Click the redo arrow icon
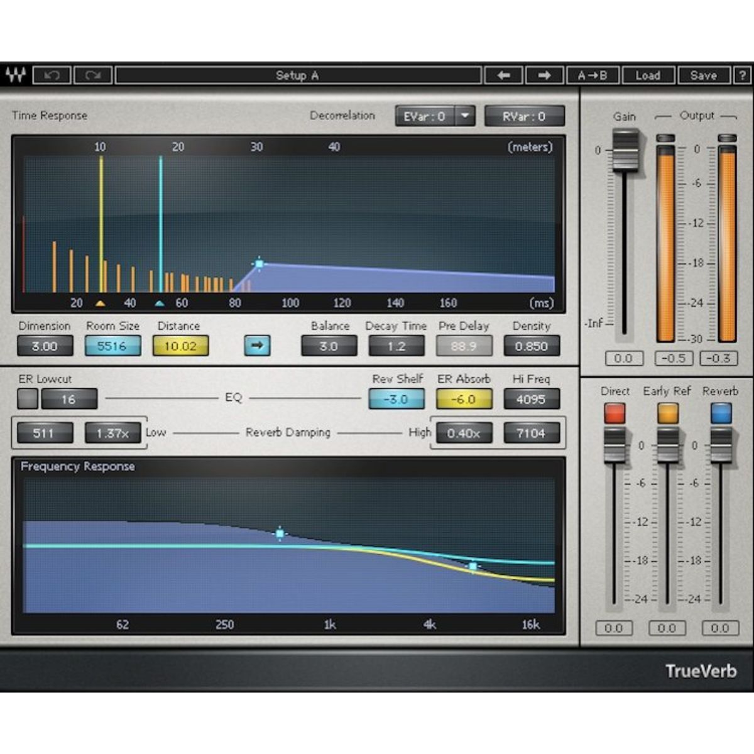This screenshot has height=754, width=754. (92, 75)
